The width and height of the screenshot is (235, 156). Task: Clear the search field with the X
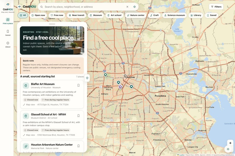(x=127, y=7)
